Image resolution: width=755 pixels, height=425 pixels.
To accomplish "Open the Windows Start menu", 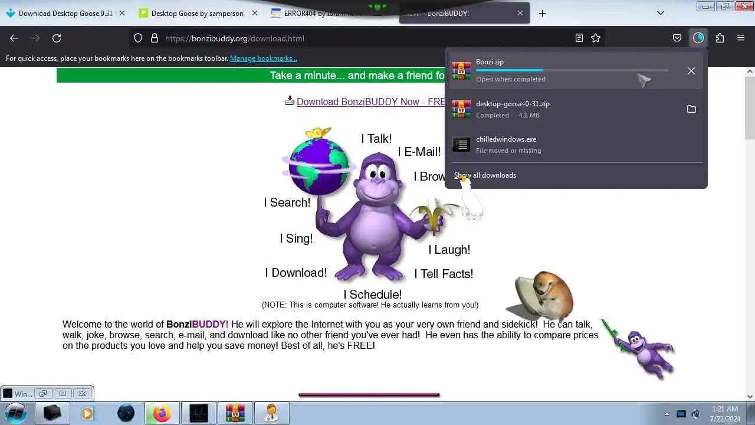I will pos(16,413).
